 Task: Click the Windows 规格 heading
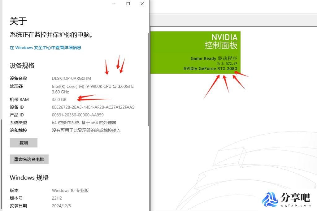coord(29,178)
